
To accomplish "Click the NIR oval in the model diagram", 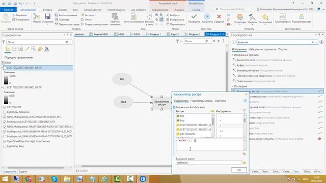I will pyautogui.click(x=122, y=79).
